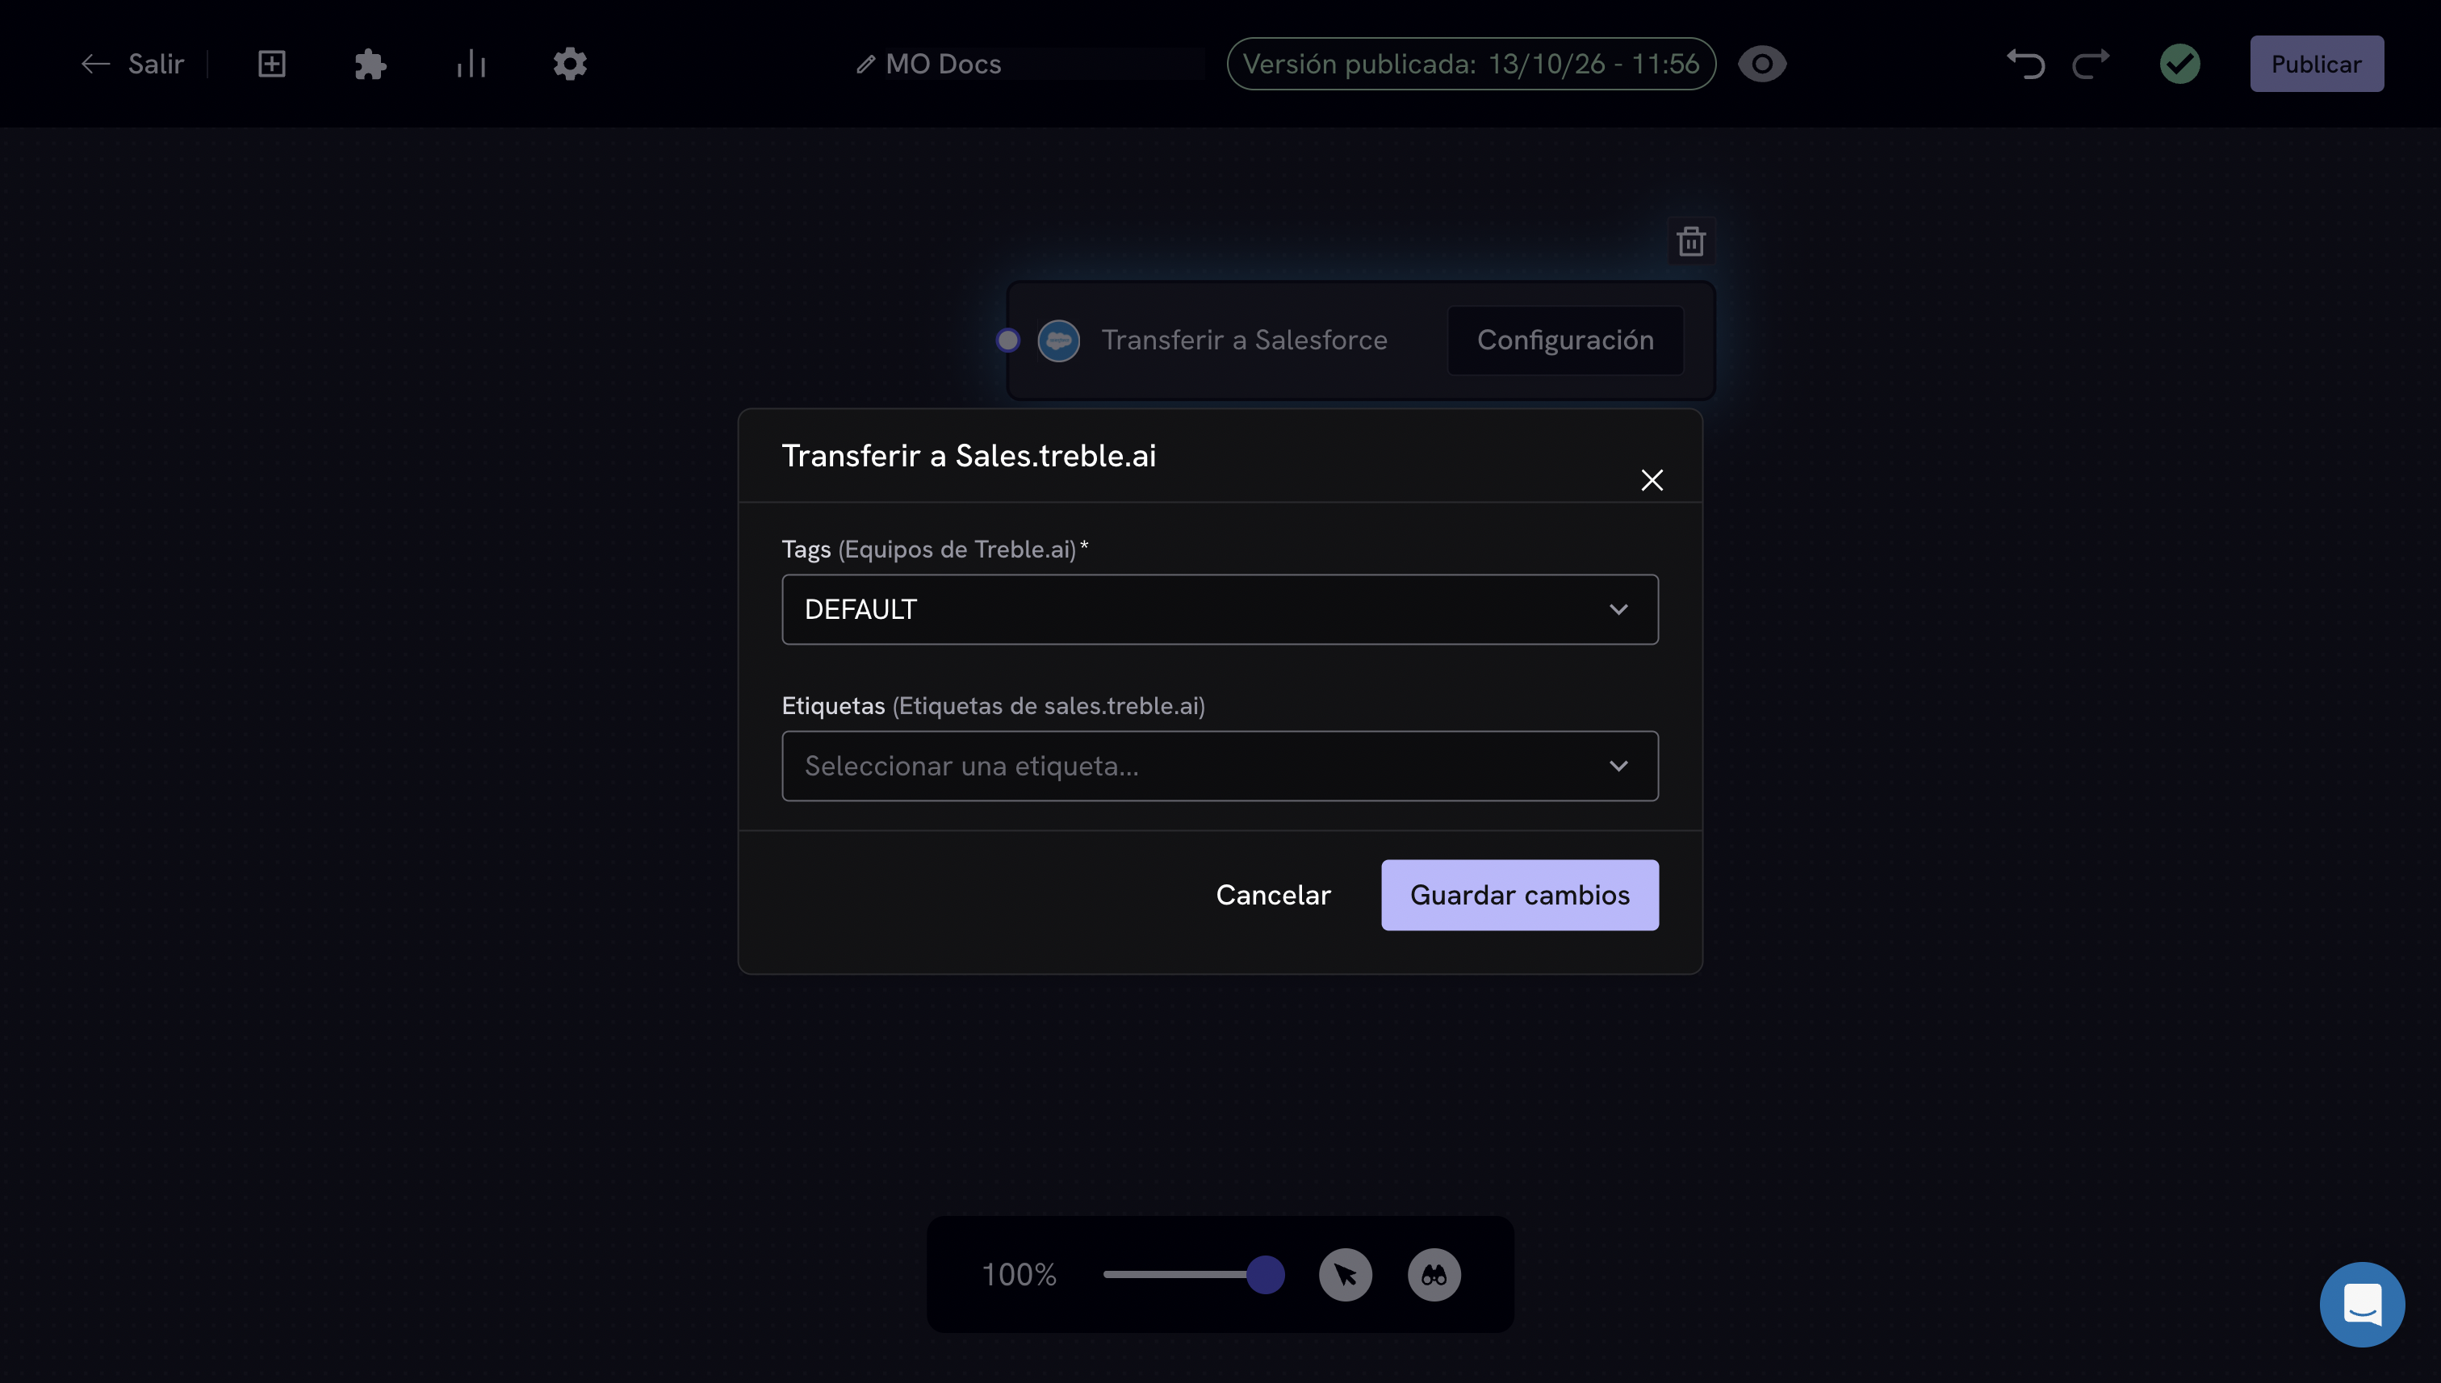Click the Salir text
The image size is (2441, 1383).
[x=156, y=64]
